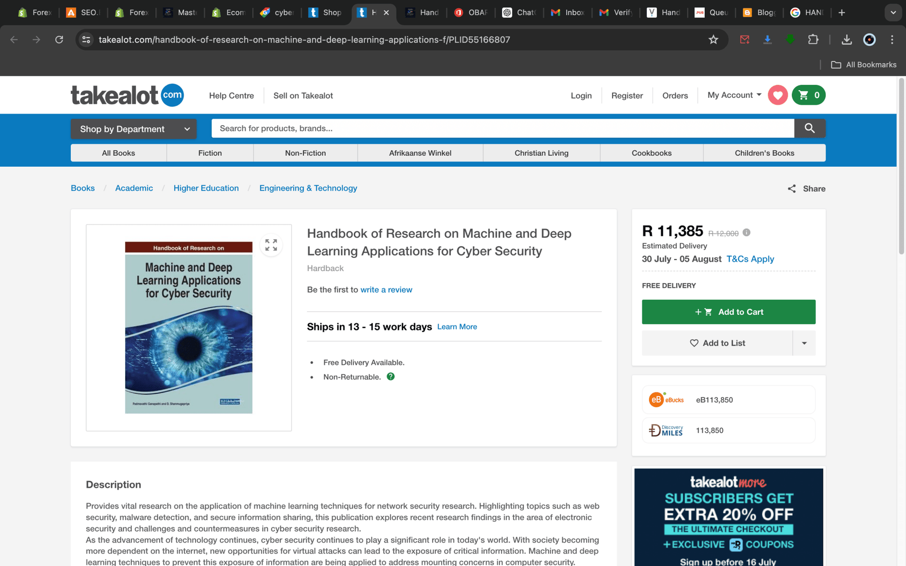Click the Non-Returnable help question icon
Screen dimensions: 906x566
pyautogui.click(x=391, y=376)
